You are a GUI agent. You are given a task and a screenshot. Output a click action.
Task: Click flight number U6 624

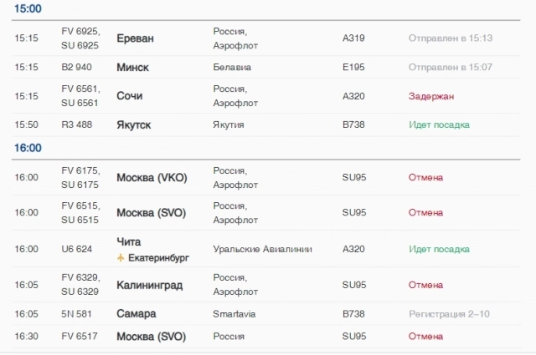pos(76,249)
